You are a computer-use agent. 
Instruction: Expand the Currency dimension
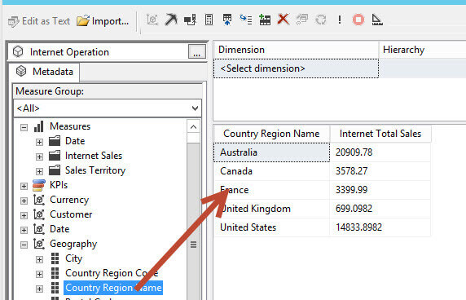24,201
